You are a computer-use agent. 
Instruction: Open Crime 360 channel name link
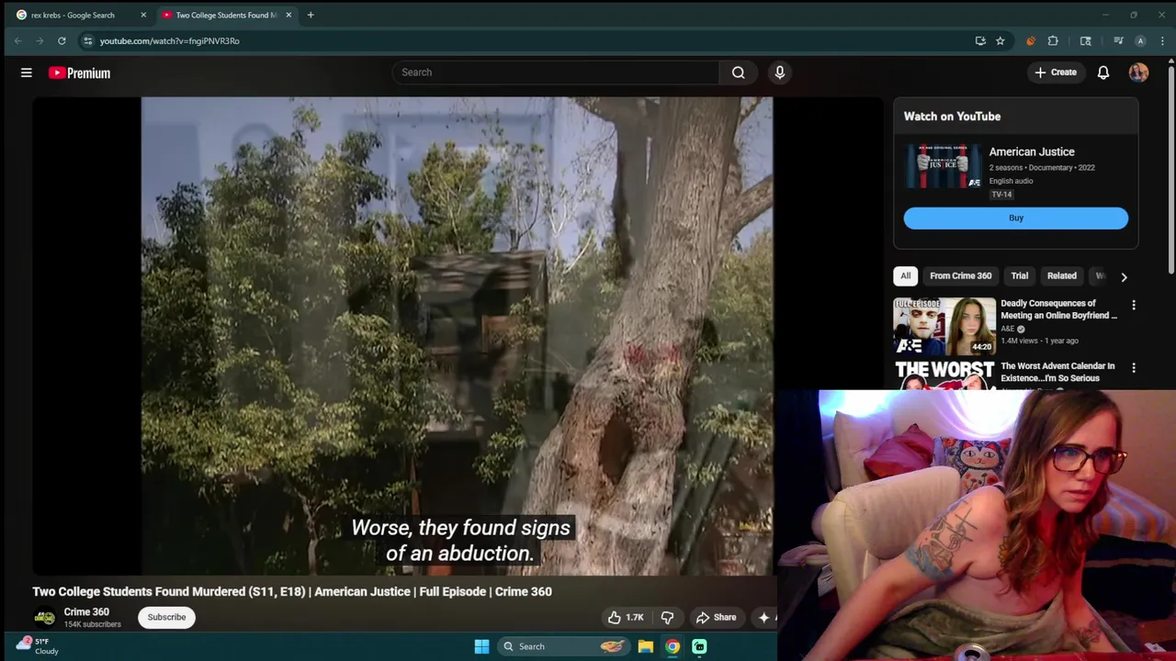tap(86, 611)
